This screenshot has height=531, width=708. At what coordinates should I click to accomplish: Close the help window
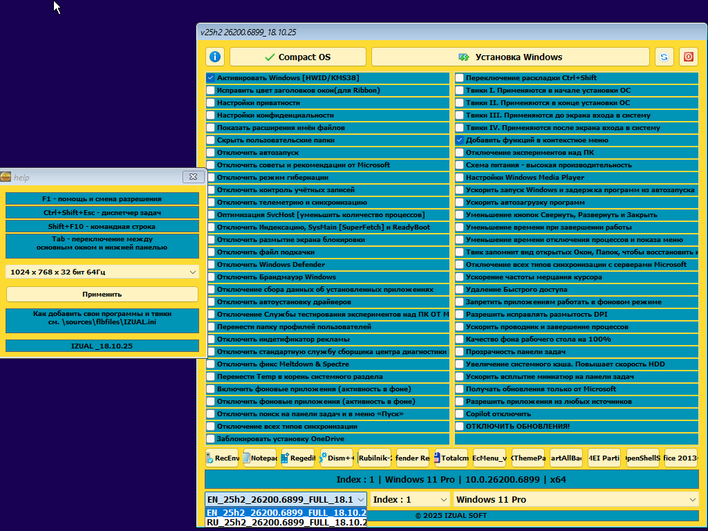[192, 177]
